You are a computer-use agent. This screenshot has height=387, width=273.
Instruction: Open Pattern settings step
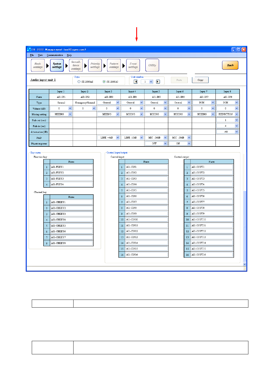[x=114, y=65]
